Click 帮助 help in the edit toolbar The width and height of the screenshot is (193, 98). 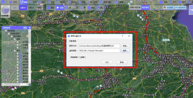point(91,8)
